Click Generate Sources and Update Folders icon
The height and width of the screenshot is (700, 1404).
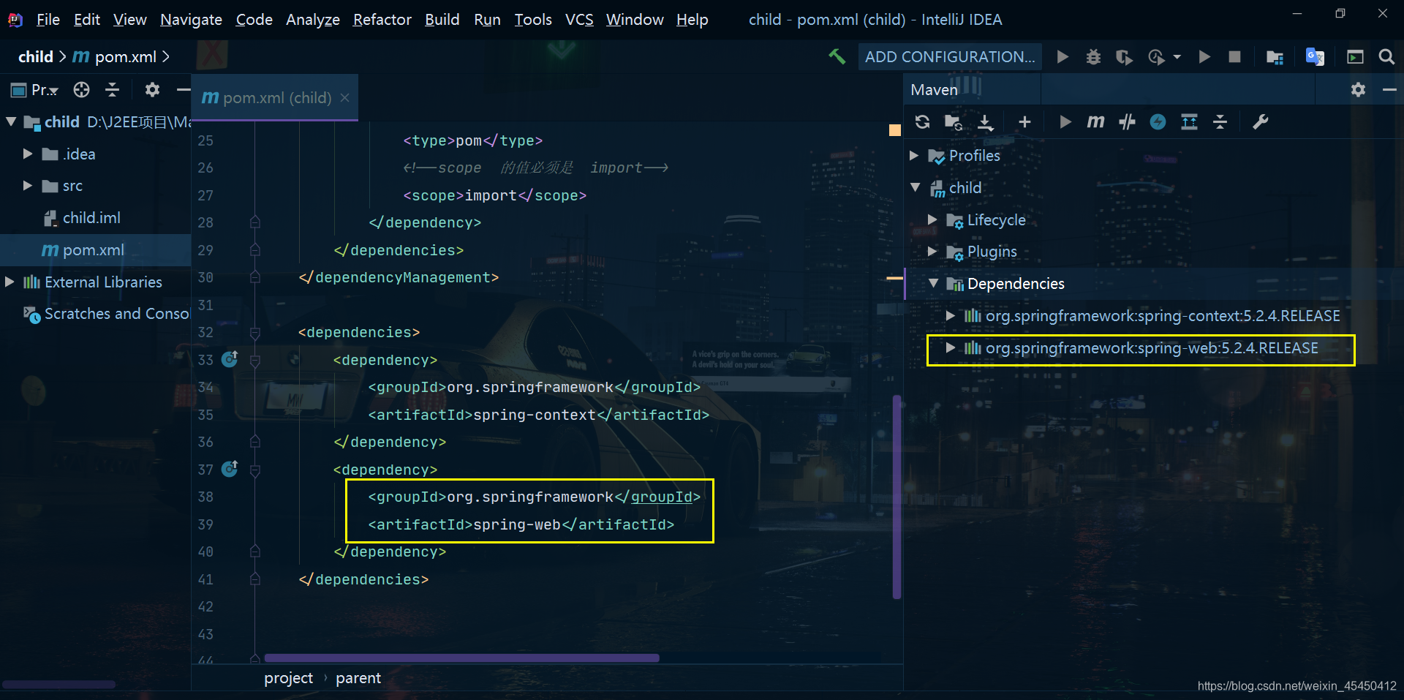pos(954,121)
